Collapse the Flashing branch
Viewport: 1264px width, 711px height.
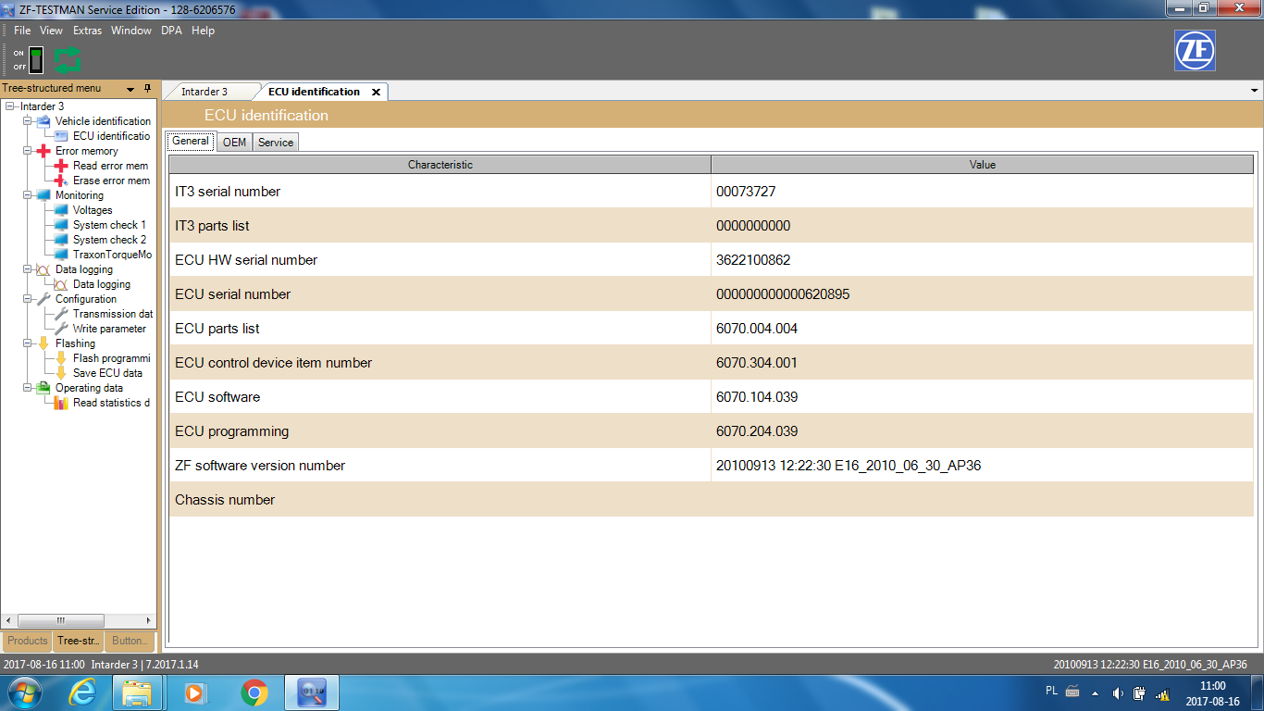[x=28, y=343]
